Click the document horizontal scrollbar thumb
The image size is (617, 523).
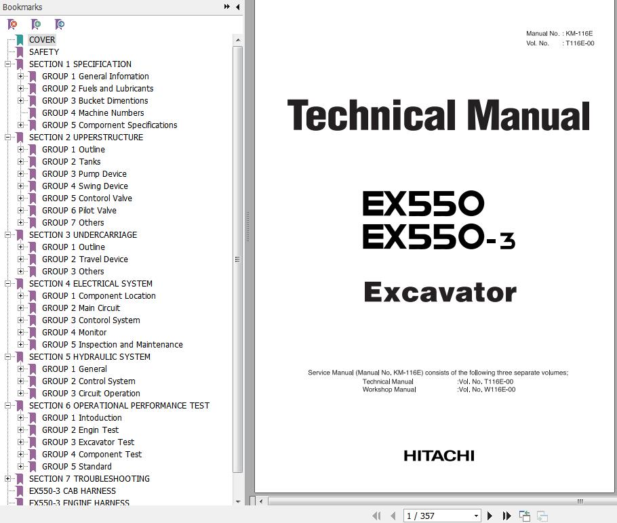(x=441, y=501)
